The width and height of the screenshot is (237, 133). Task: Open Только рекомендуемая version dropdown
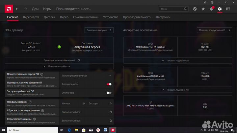pos(87,76)
